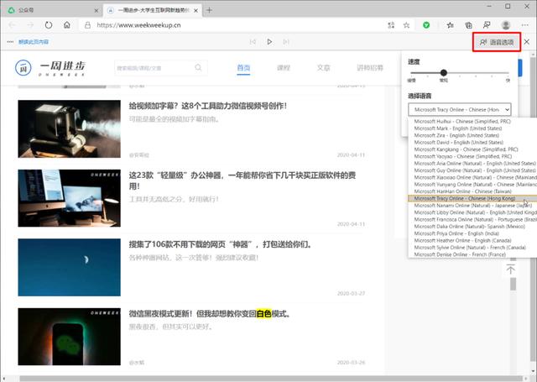This screenshot has width=537, height=382.
Task: Open the 课程 navigation tab
Action: pos(284,68)
